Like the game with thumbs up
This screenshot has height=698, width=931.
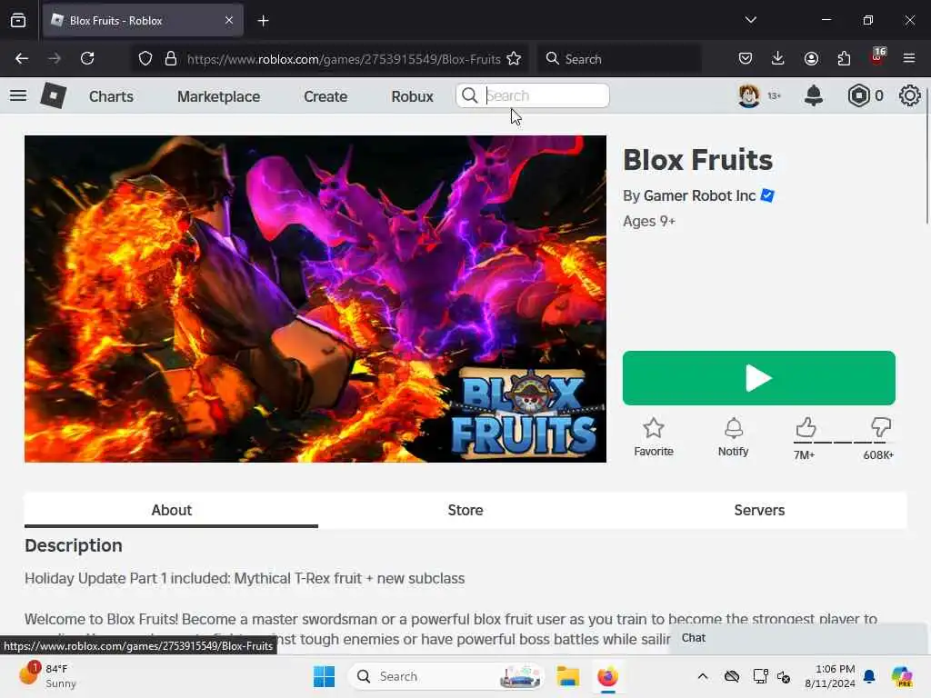806,427
